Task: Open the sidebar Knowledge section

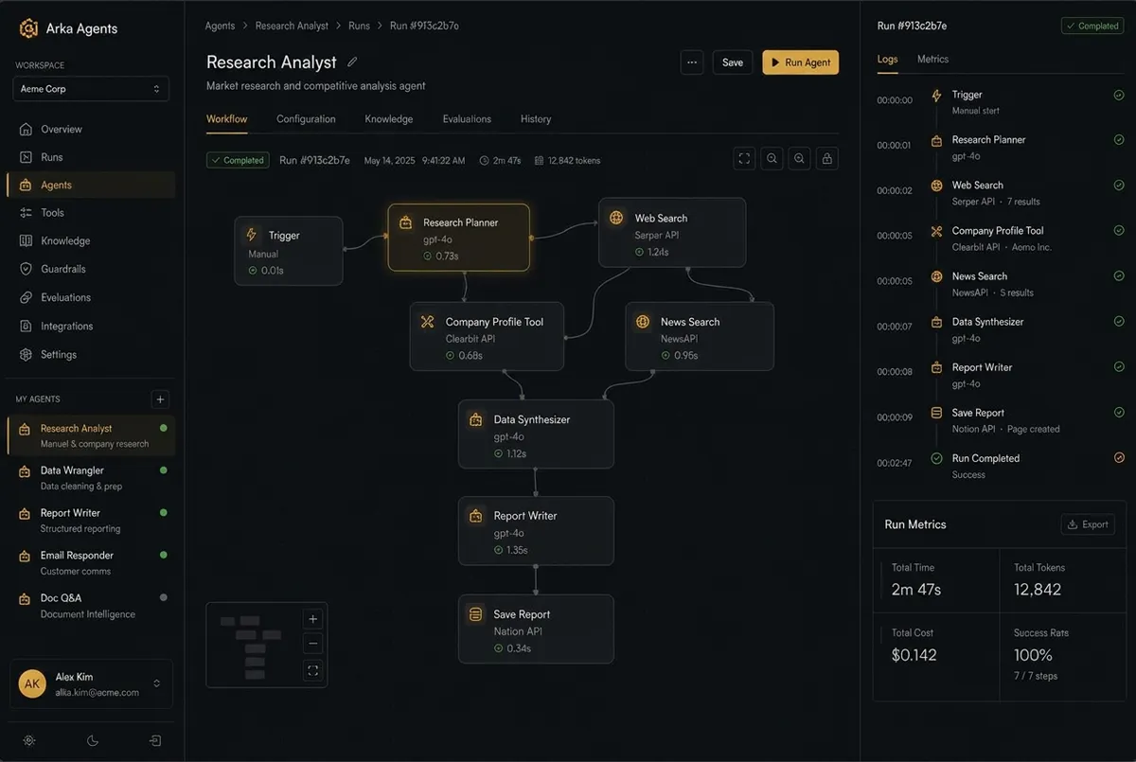Action: 91,241
